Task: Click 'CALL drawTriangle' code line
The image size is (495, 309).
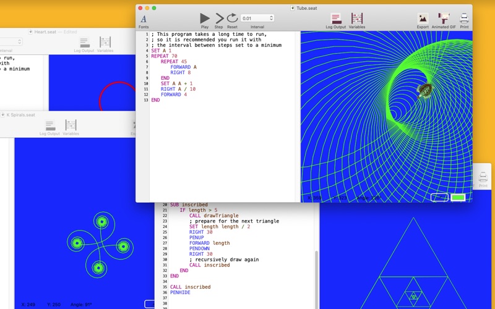Action: [213, 216]
